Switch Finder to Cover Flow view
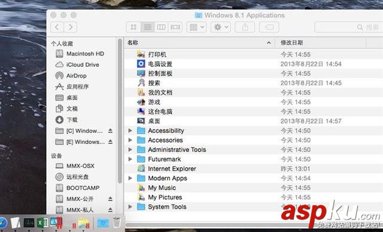The image size is (383, 232). (175, 27)
